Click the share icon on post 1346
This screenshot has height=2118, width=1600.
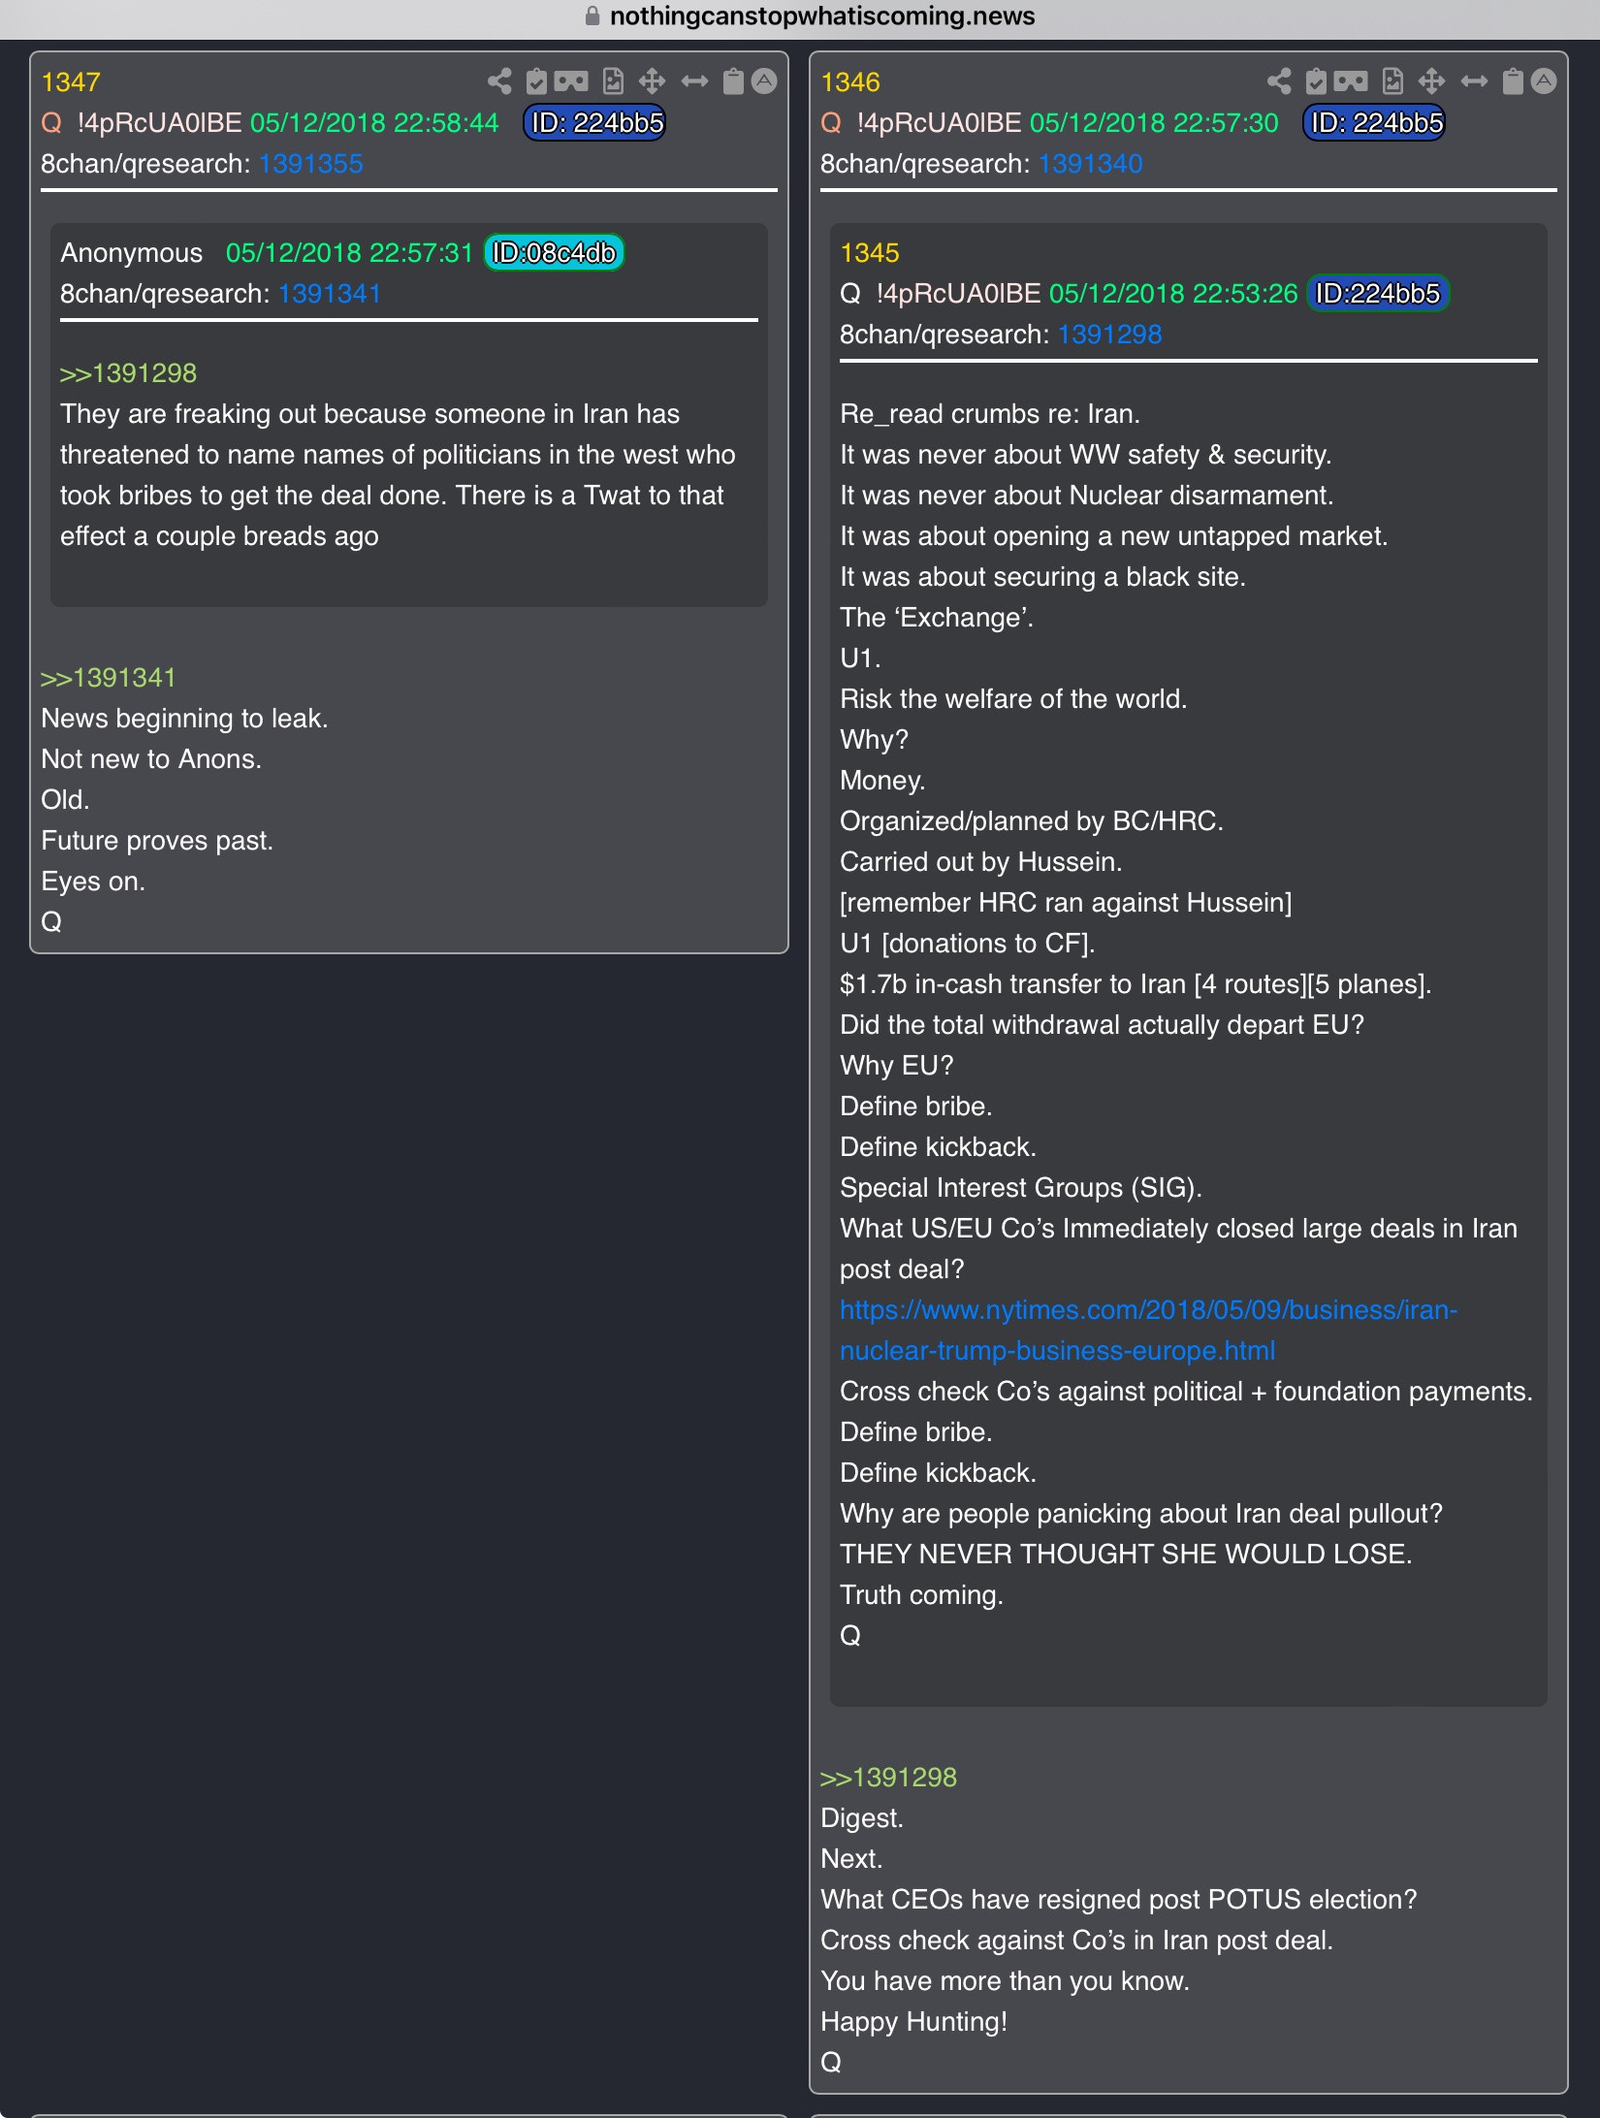click(1279, 81)
